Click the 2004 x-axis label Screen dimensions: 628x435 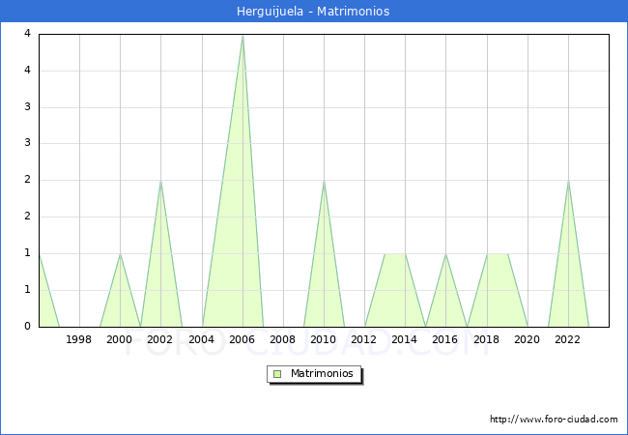201,339
